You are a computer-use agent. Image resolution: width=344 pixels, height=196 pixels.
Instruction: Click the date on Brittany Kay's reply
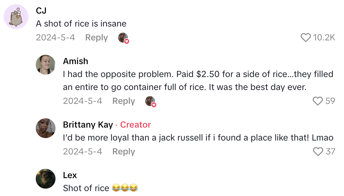click(83, 151)
